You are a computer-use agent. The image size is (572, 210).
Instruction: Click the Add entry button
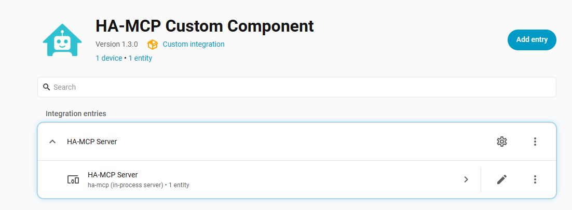pos(532,40)
